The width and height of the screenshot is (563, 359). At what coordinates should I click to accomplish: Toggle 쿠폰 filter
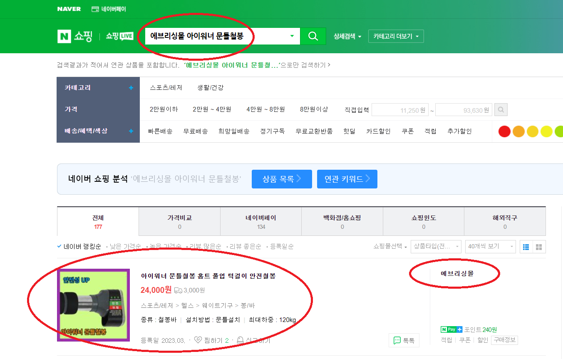pyautogui.click(x=408, y=131)
